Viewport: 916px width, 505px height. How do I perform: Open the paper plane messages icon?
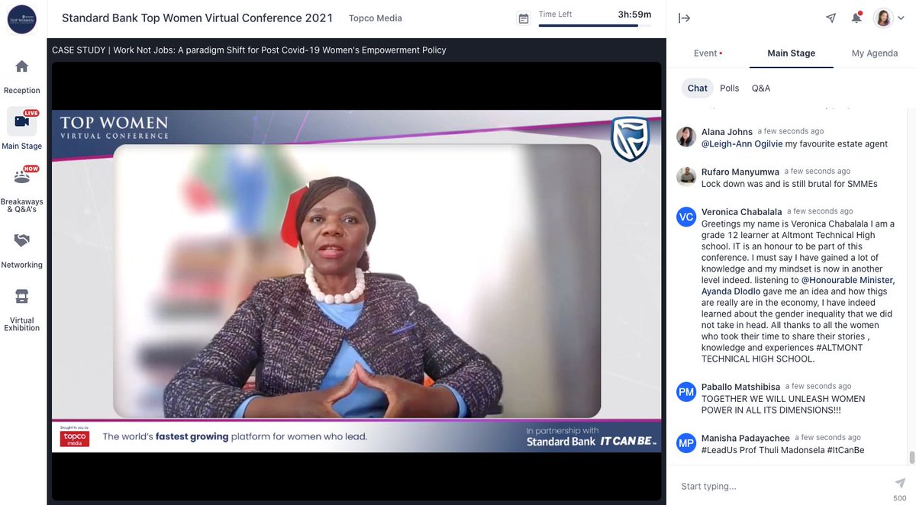click(x=831, y=18)
